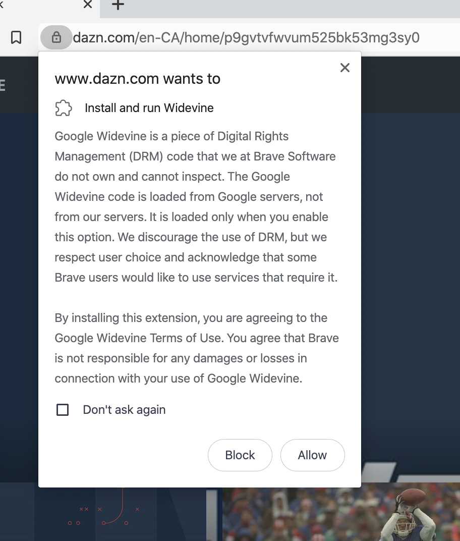
Task: Block Widevine installation
Action: point(240,455)
